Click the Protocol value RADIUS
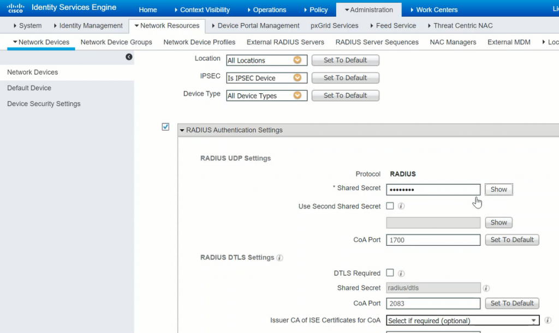This screenshot has width=559, height=333. coord(403,174)
